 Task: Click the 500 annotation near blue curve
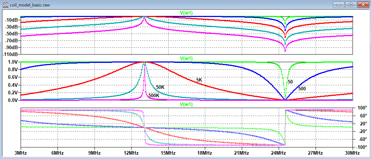(302, 89)
